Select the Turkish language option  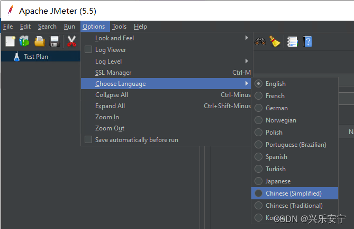(294, 169)
